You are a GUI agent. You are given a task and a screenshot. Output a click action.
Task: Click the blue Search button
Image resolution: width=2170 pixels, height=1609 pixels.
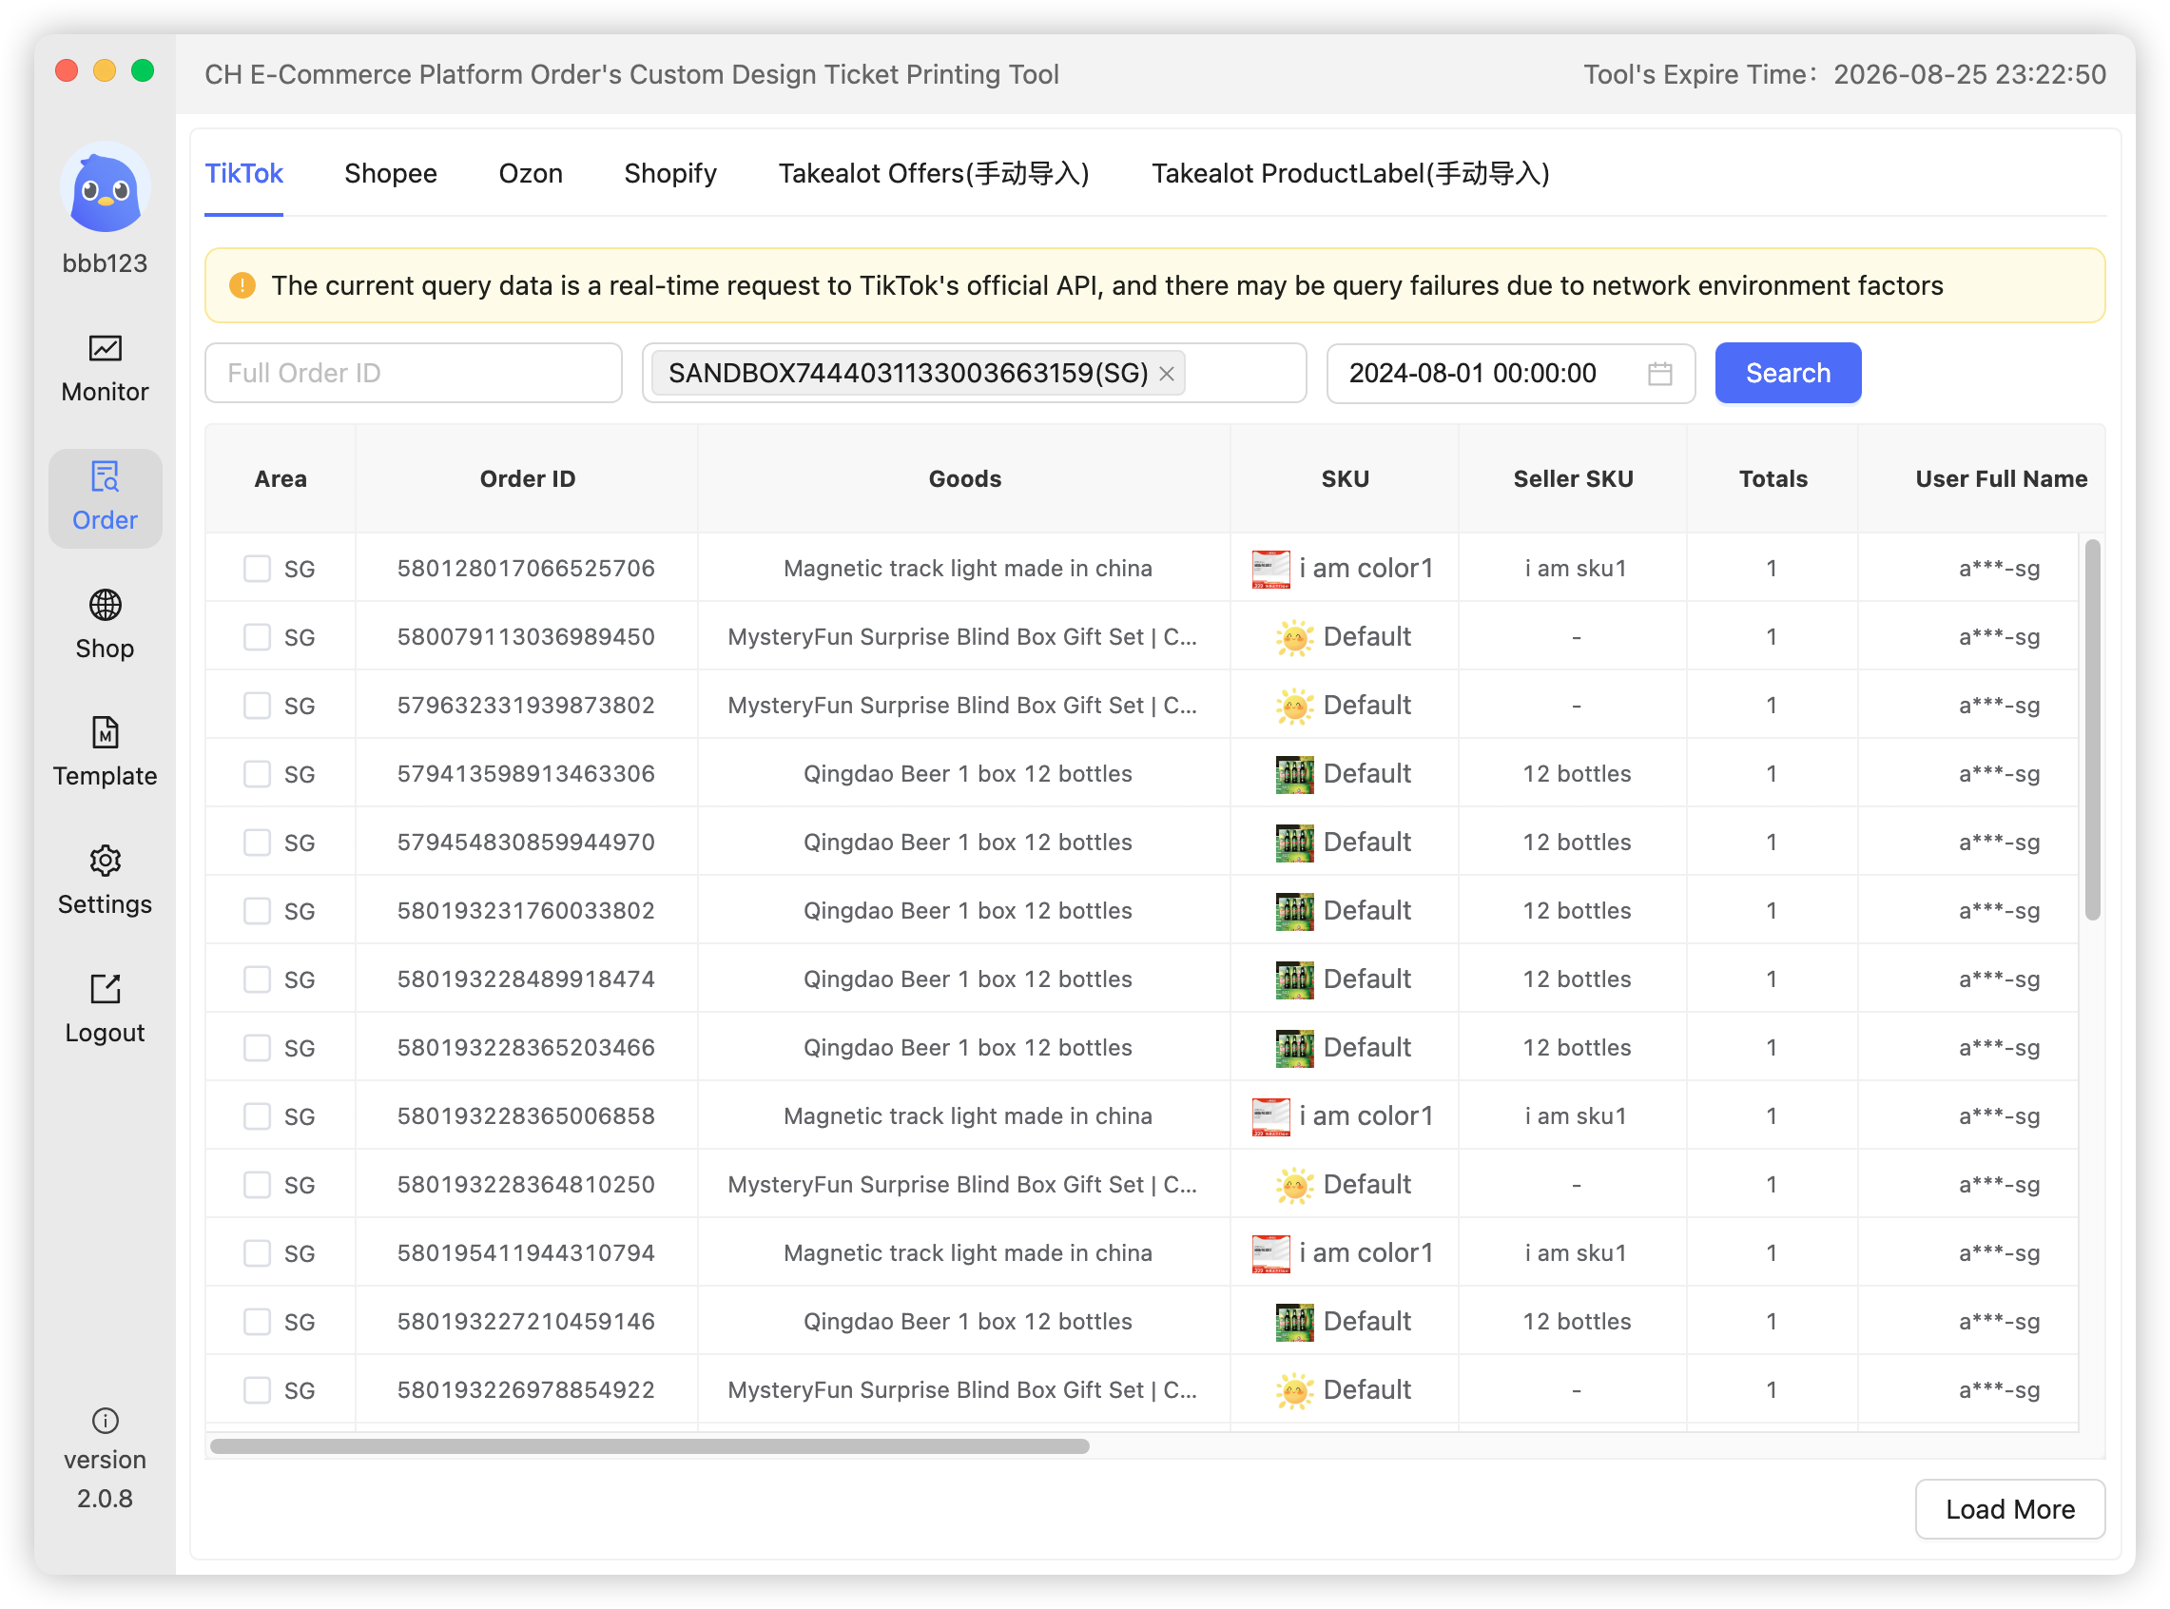pyautogui.click(x=1790, y=374)
